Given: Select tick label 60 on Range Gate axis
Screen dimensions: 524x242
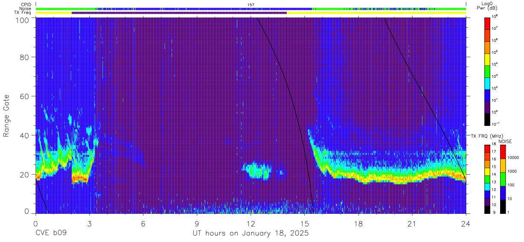Looking at the screenshot, I should point(24,96).
